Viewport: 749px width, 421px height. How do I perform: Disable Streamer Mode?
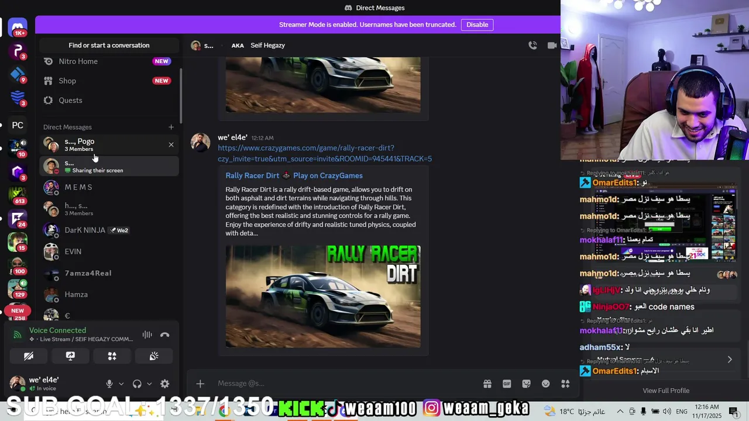click(x=477, y=25)
